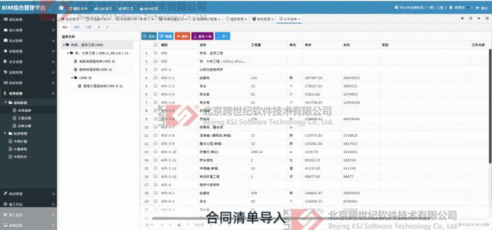
Task: Expand the 设计管理 sidebar chevron
Action: coord(54,30)
